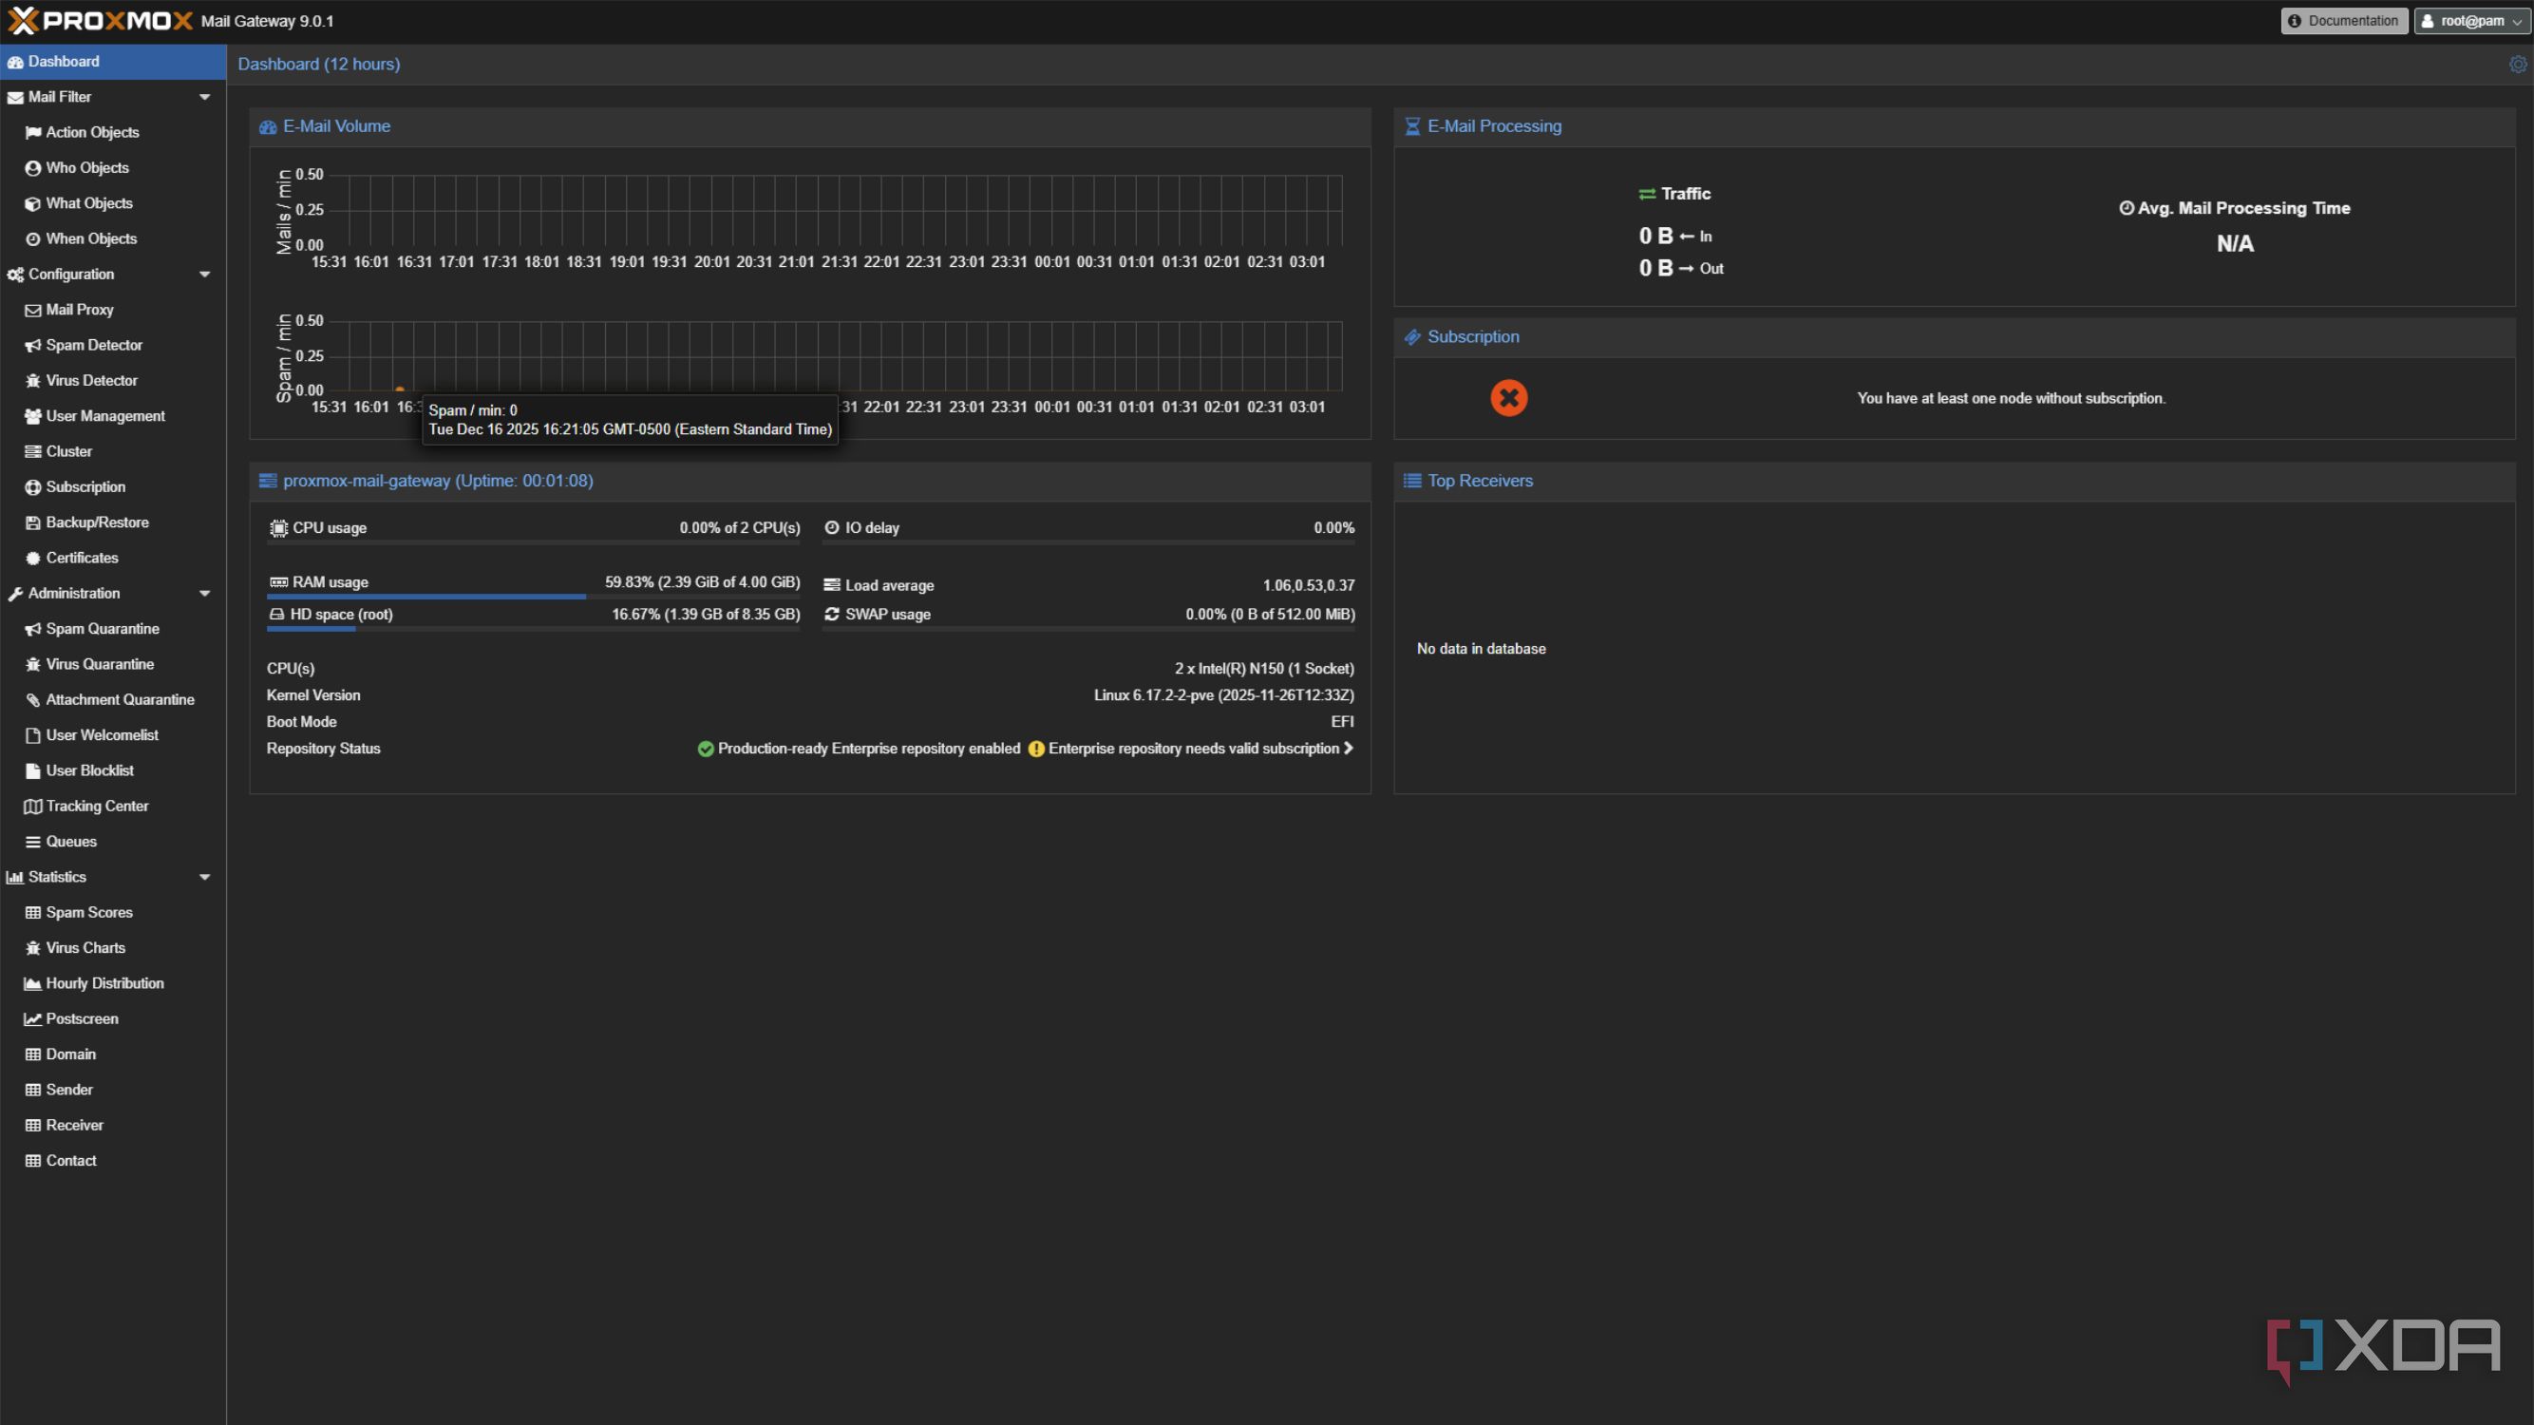The width and height of the screenshot is (2534, 1425).
Task: Open Virus Charts page
Action: (113, 947)
